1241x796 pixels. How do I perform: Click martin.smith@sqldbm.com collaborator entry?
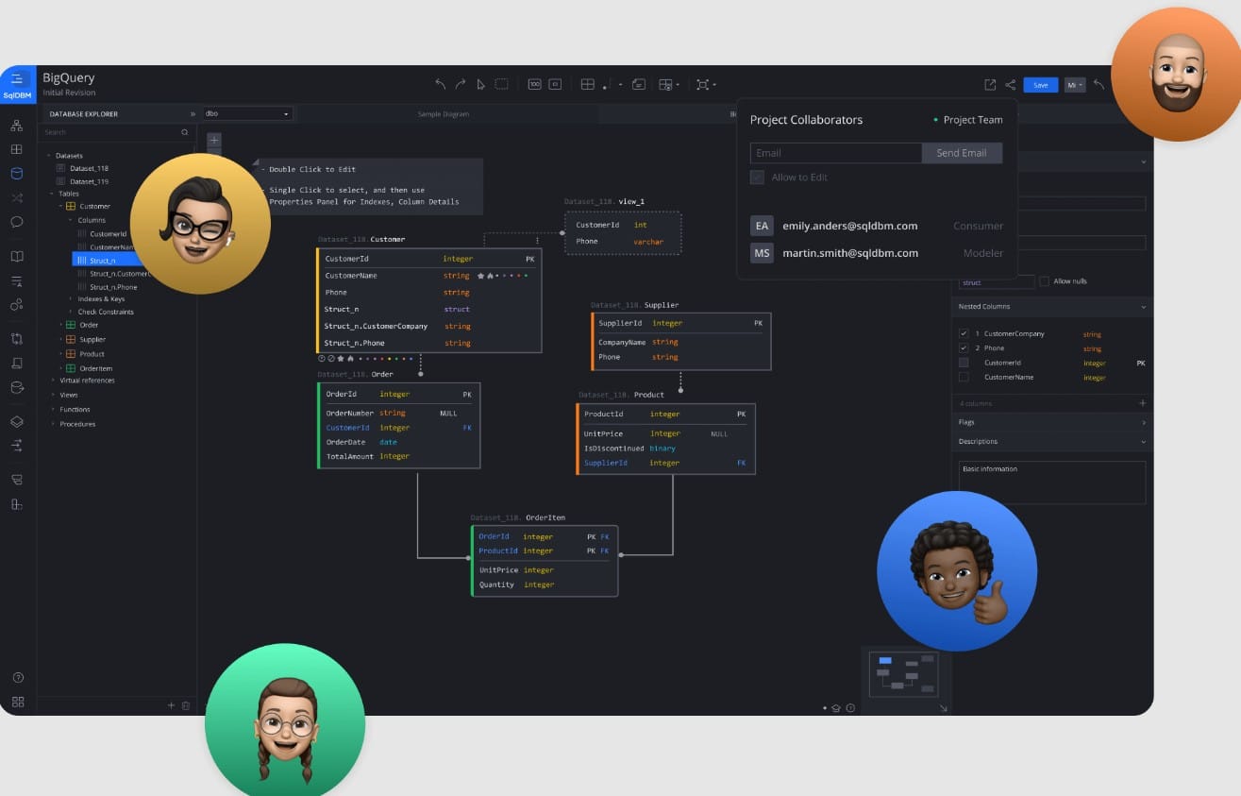[850, 253]
